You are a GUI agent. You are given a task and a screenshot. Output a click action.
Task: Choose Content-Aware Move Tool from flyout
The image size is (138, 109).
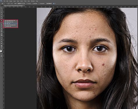11,25
